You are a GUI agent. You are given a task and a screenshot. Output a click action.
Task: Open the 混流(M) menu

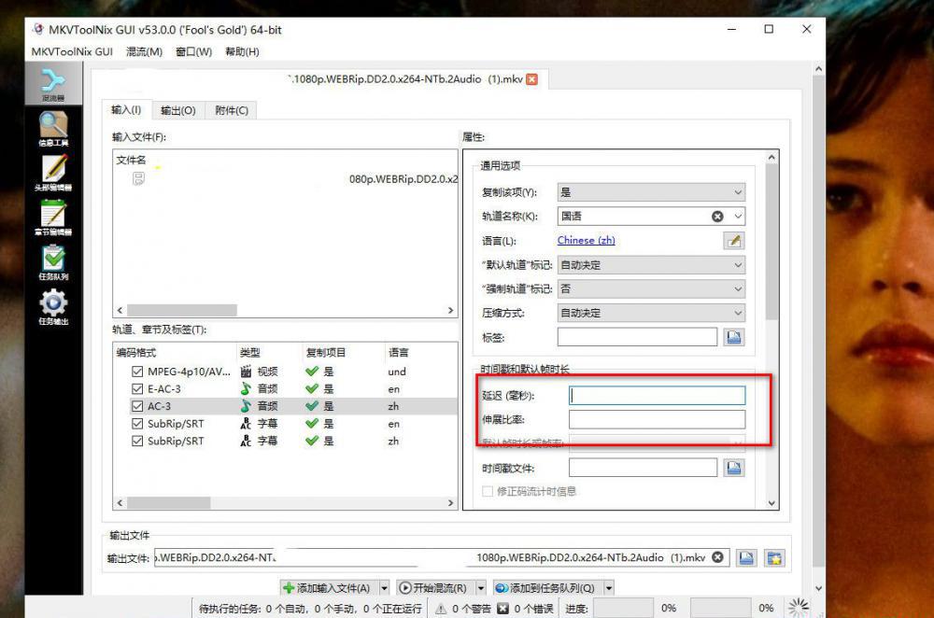coord(144,51)
